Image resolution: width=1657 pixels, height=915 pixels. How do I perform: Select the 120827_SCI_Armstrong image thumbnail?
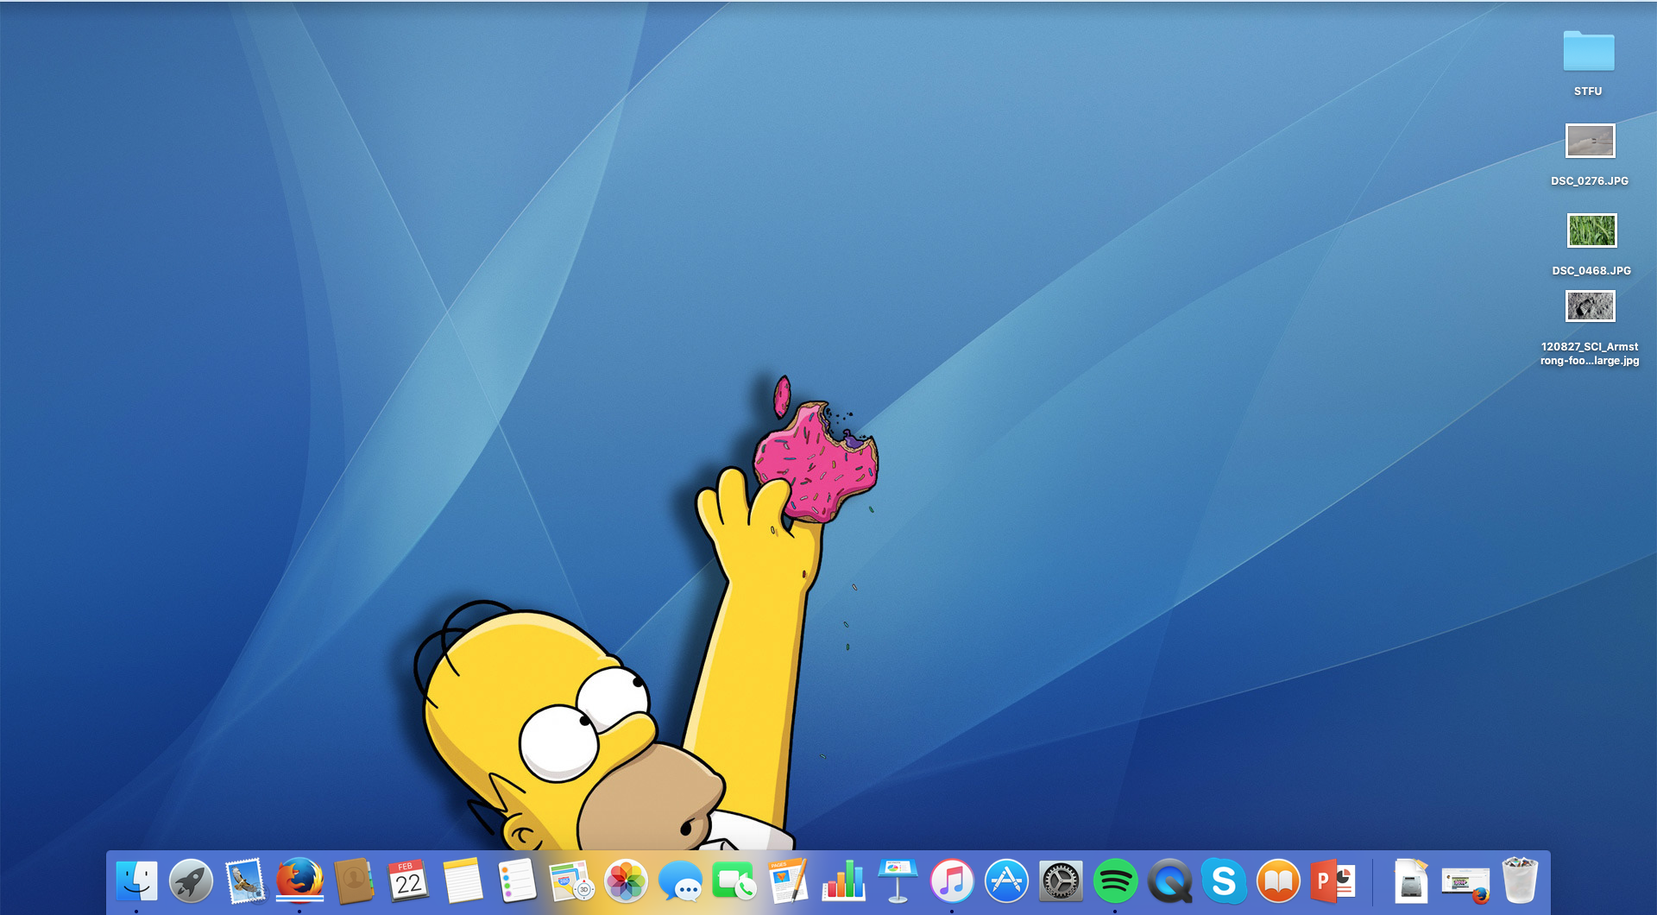1590,306
